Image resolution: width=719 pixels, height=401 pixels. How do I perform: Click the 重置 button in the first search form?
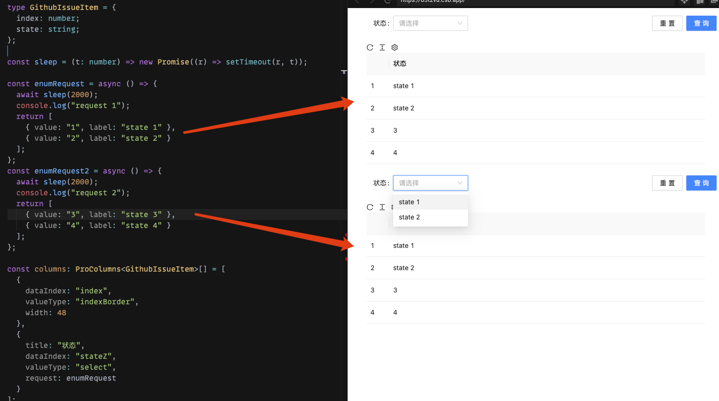point(667,23)
